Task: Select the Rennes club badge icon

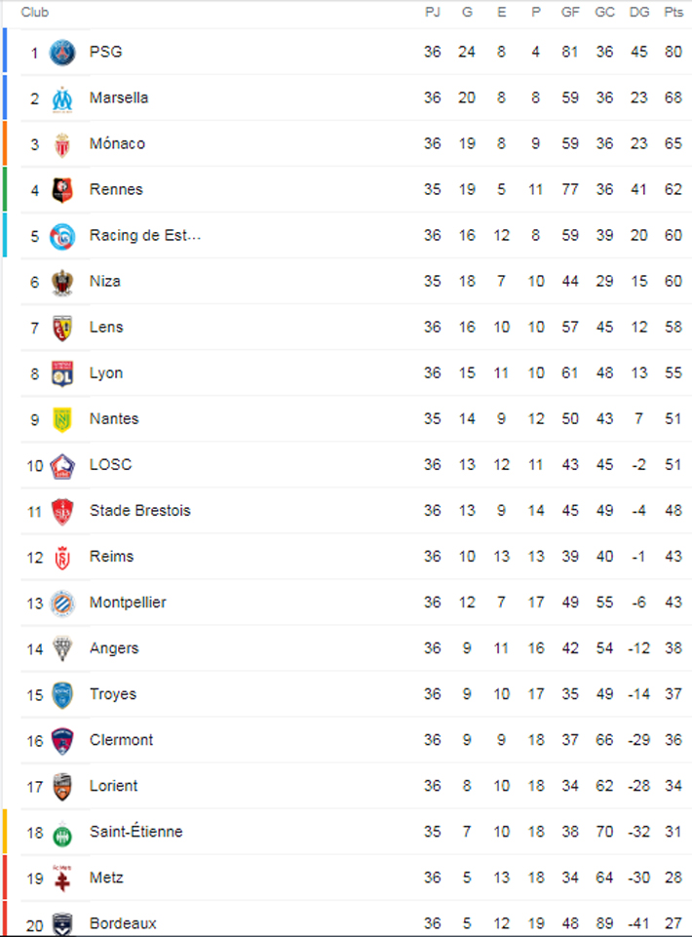Action: click(x=62, y=190)
